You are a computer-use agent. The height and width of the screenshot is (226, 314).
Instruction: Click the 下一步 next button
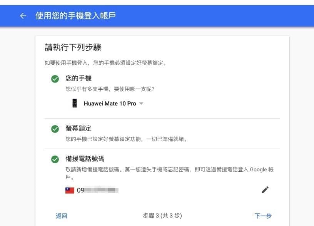tap(263, 216)
